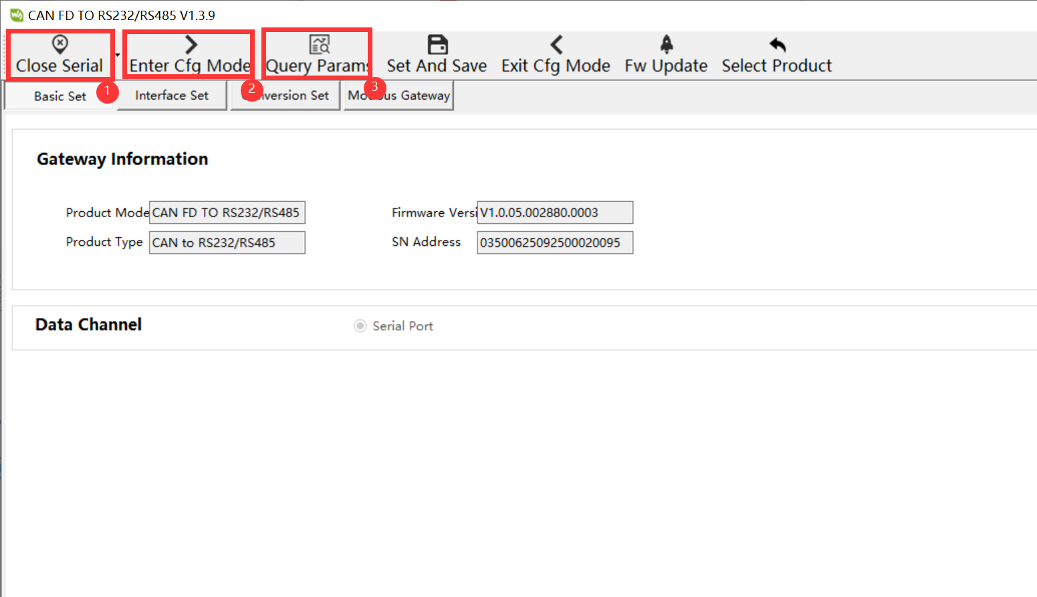Click the Select Product back-arrow icon
The width and height of the screenshot is (1037, 597).
(x=777, y=45)
